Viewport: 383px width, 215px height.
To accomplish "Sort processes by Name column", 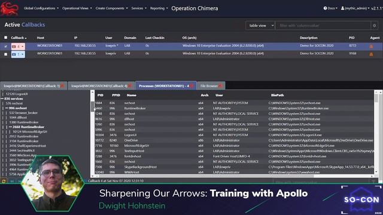I will pyautogui.click(x=132, y=95).
